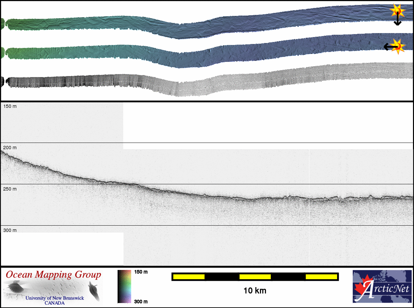
Task: Click the 300 m label beside color legend
Action: pyautogui.click(x=141, y=301)
